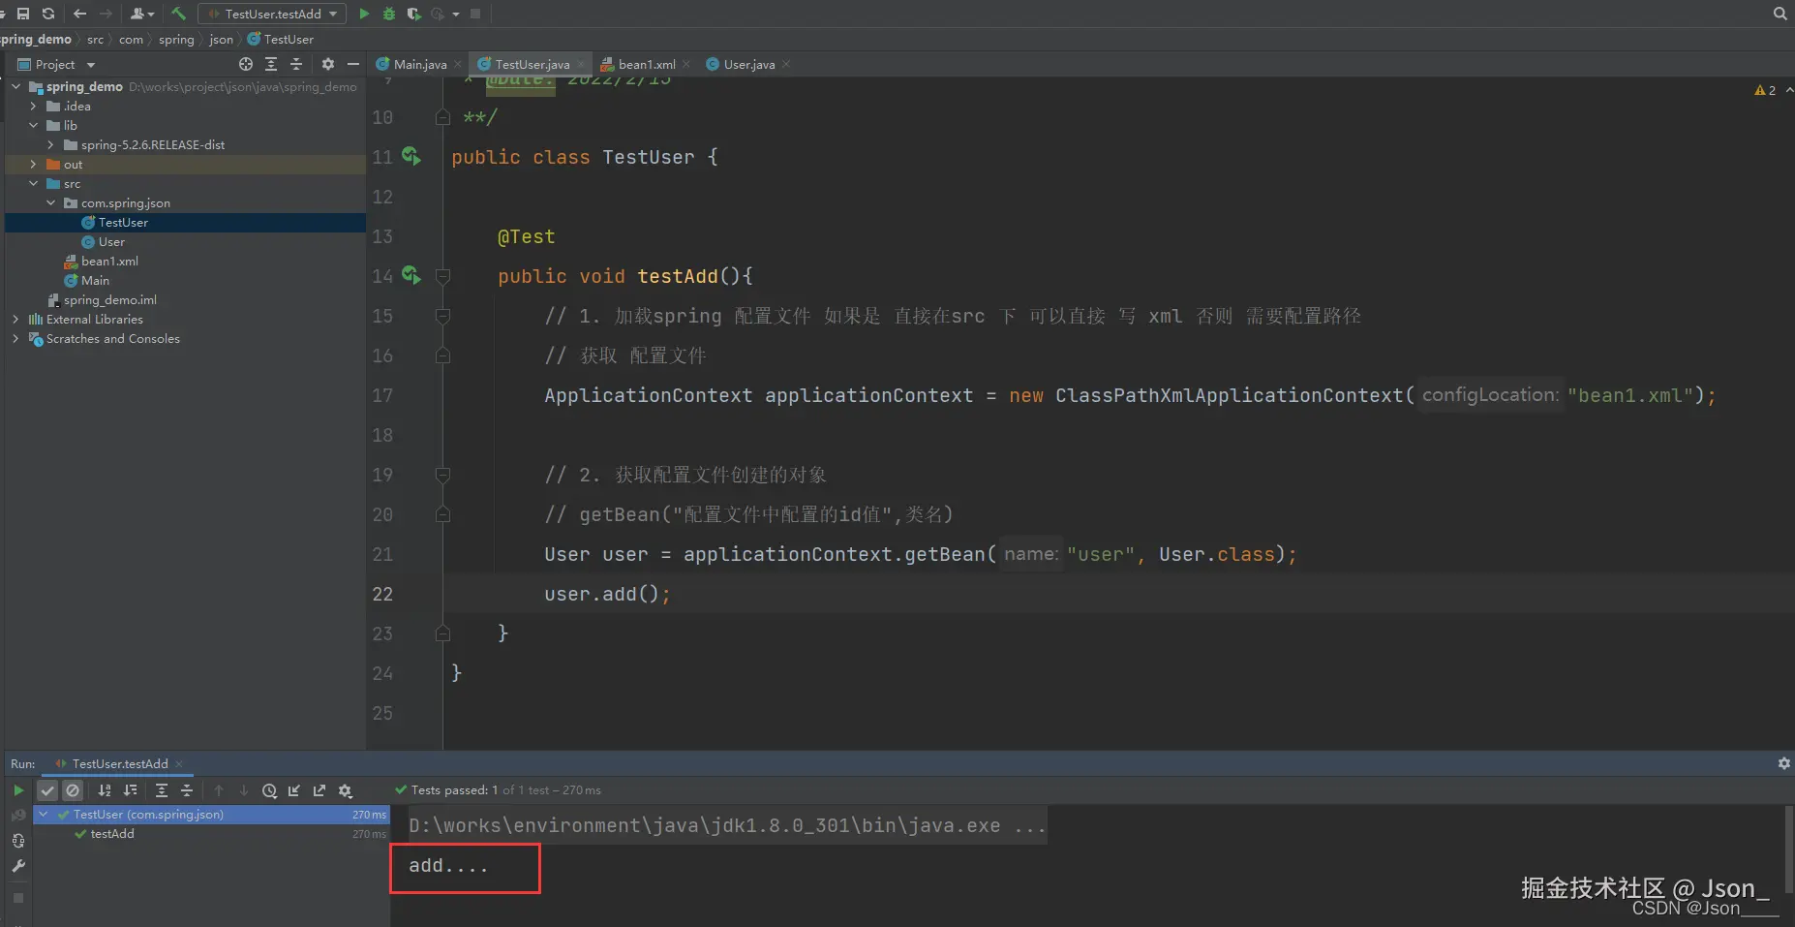Open the user/profile dropdown in the top toolbar

point(142,14)
